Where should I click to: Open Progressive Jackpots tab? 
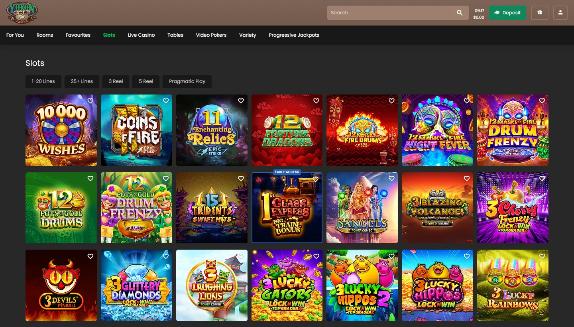tap(294, 35)
